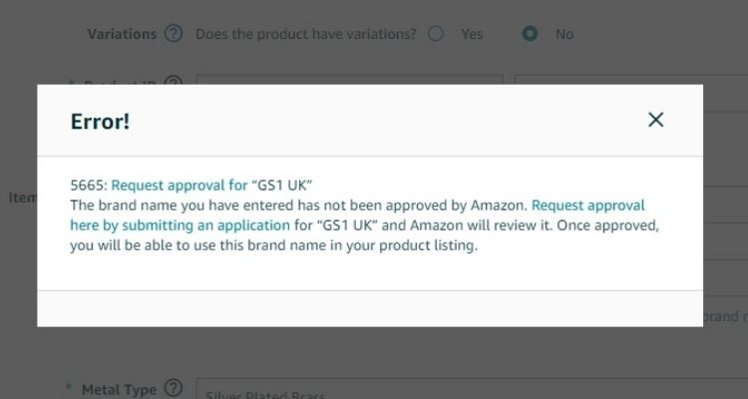Close the Error dialog with the X
Viewport: 748px width, 399px height.
pyautogui.click(x=655, y=120)
